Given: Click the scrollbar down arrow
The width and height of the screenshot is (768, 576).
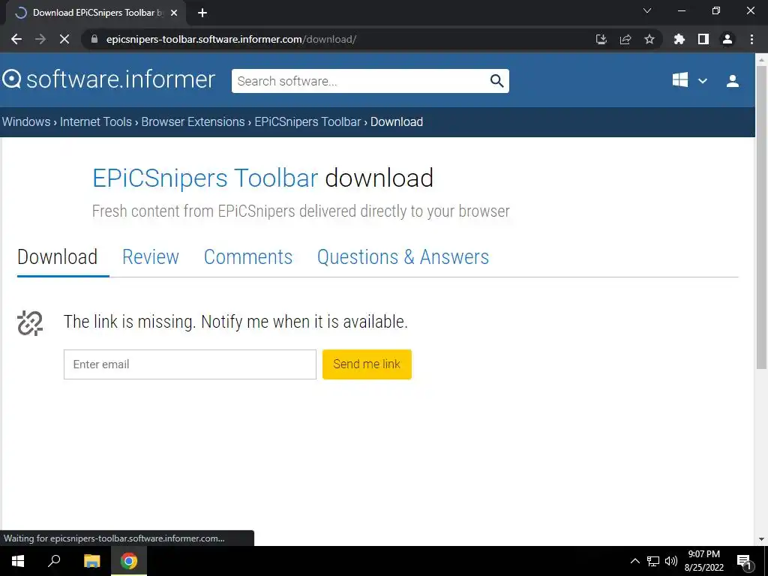Looking at the screenshot, I should [761, 539].
